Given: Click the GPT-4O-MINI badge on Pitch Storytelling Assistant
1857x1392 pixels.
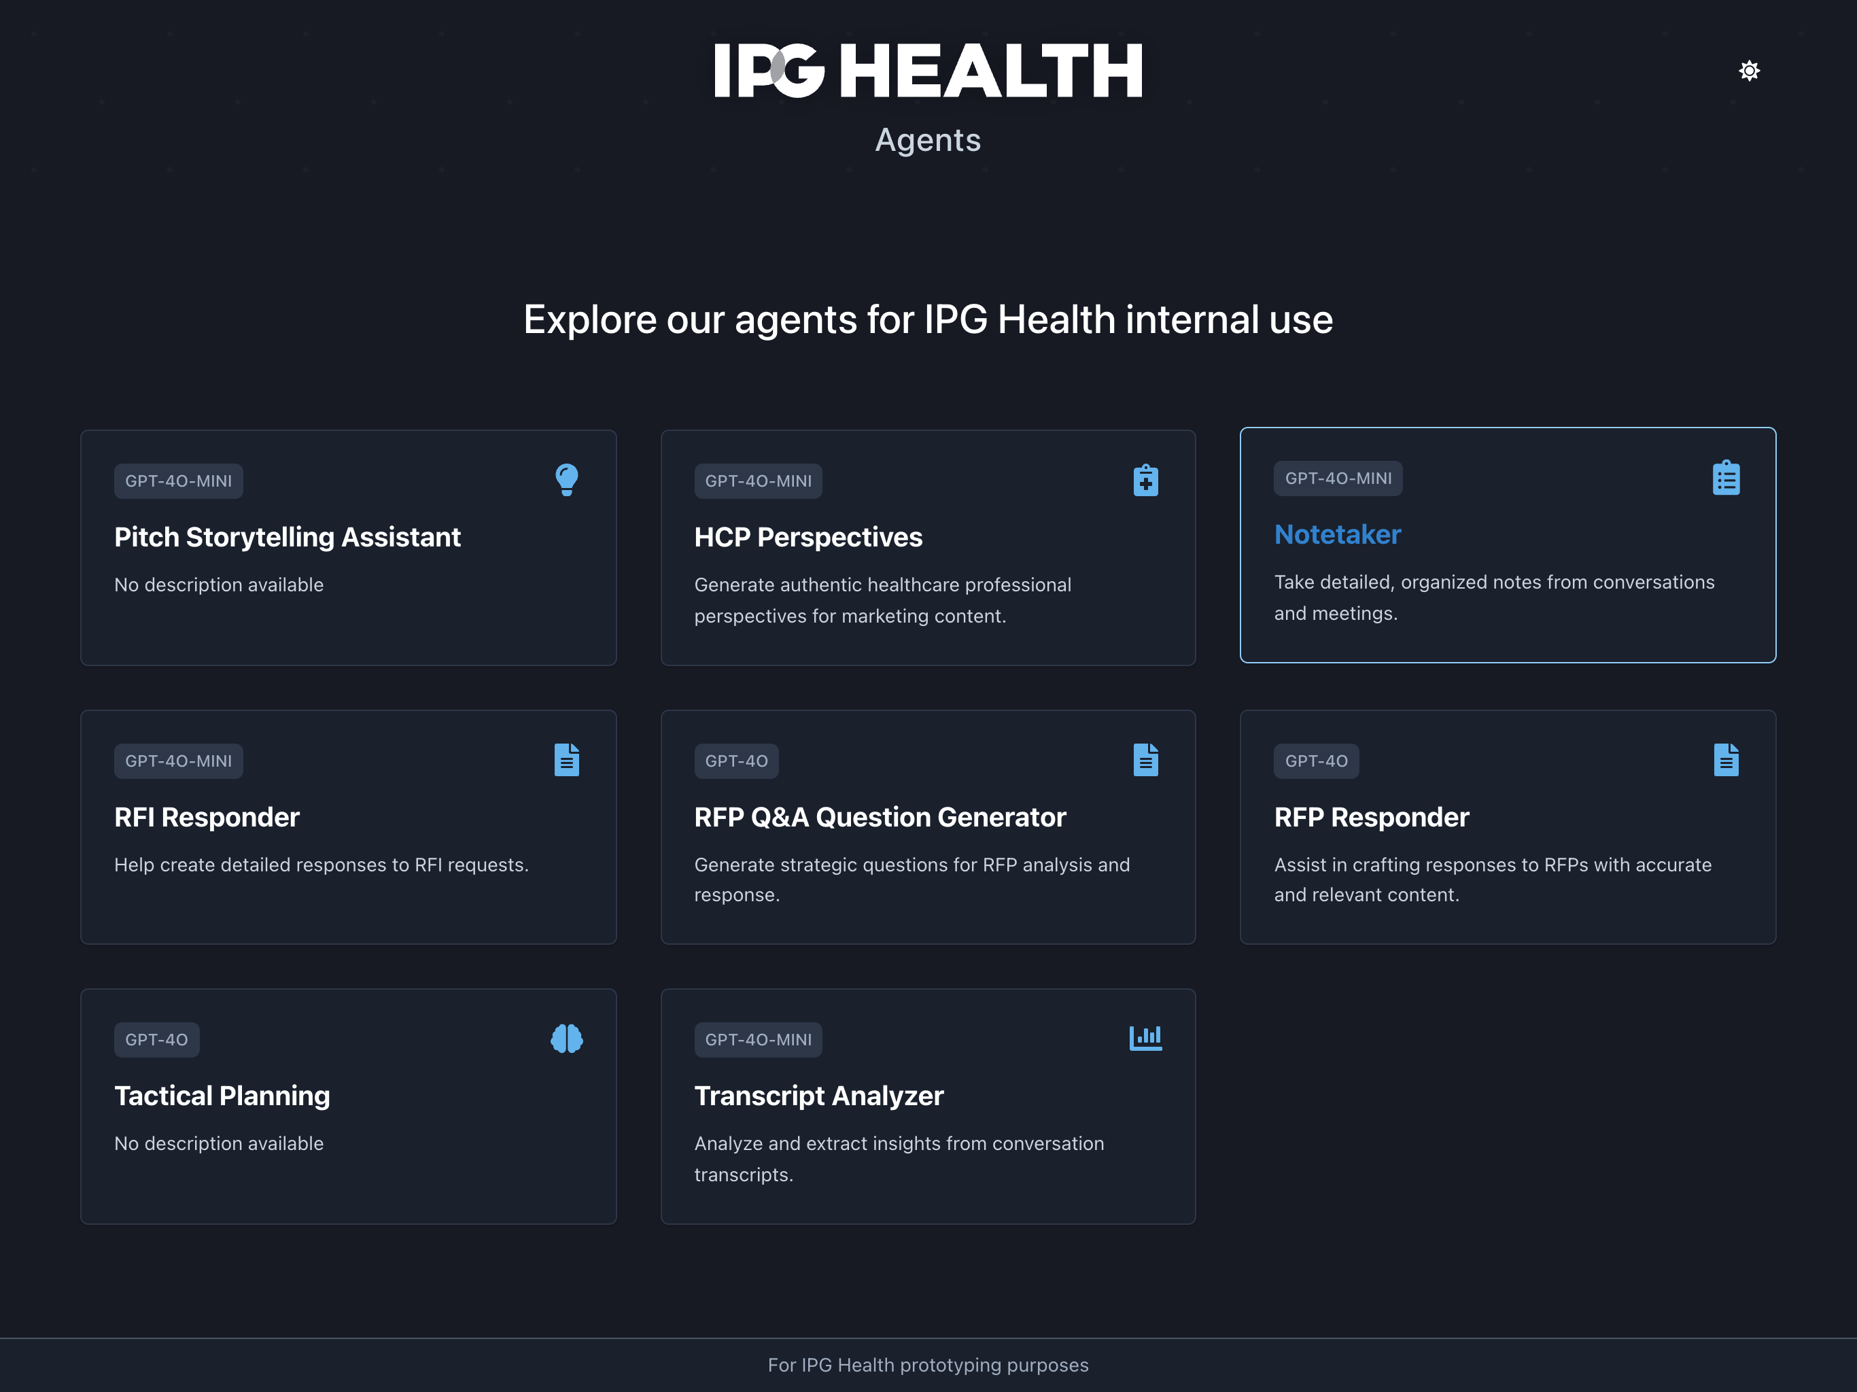Looking at the screenshot, I should click(178, 481).
